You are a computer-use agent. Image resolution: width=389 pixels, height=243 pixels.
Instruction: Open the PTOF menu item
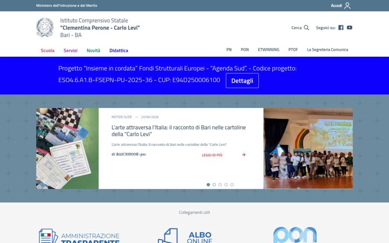[293, 50]
